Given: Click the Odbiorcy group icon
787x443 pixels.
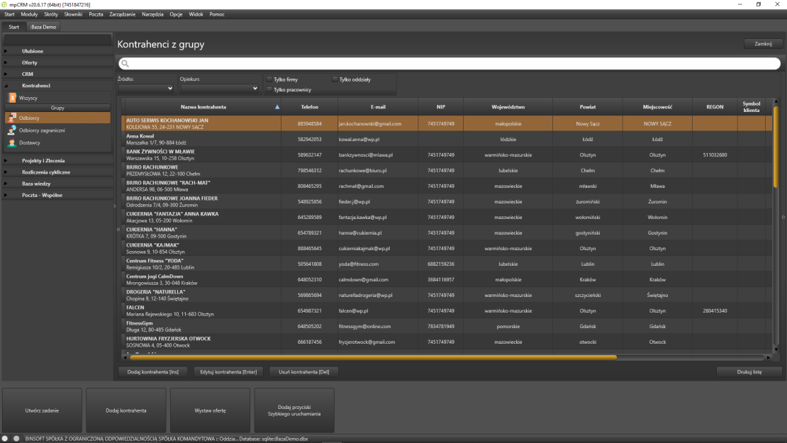Looking at the screenshot, I should [12, 118].
